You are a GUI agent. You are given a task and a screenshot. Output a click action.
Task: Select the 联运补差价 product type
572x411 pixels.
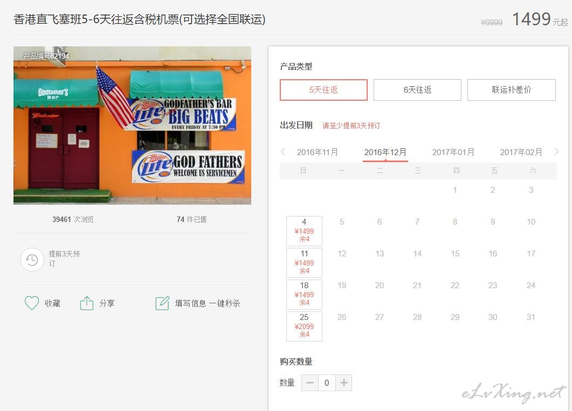click(x=512, y=89)
